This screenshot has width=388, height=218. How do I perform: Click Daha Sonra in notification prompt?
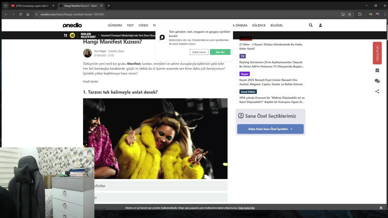[x=199, y=52]
